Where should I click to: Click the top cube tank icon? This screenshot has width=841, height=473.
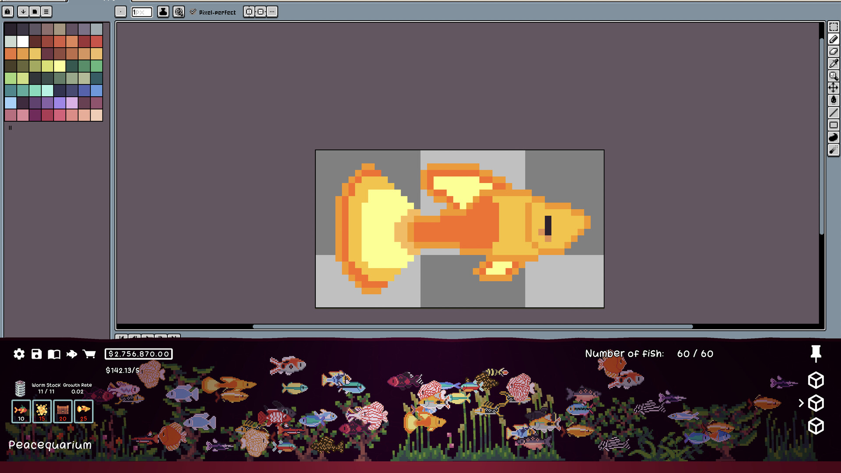[x=816, y=380]
